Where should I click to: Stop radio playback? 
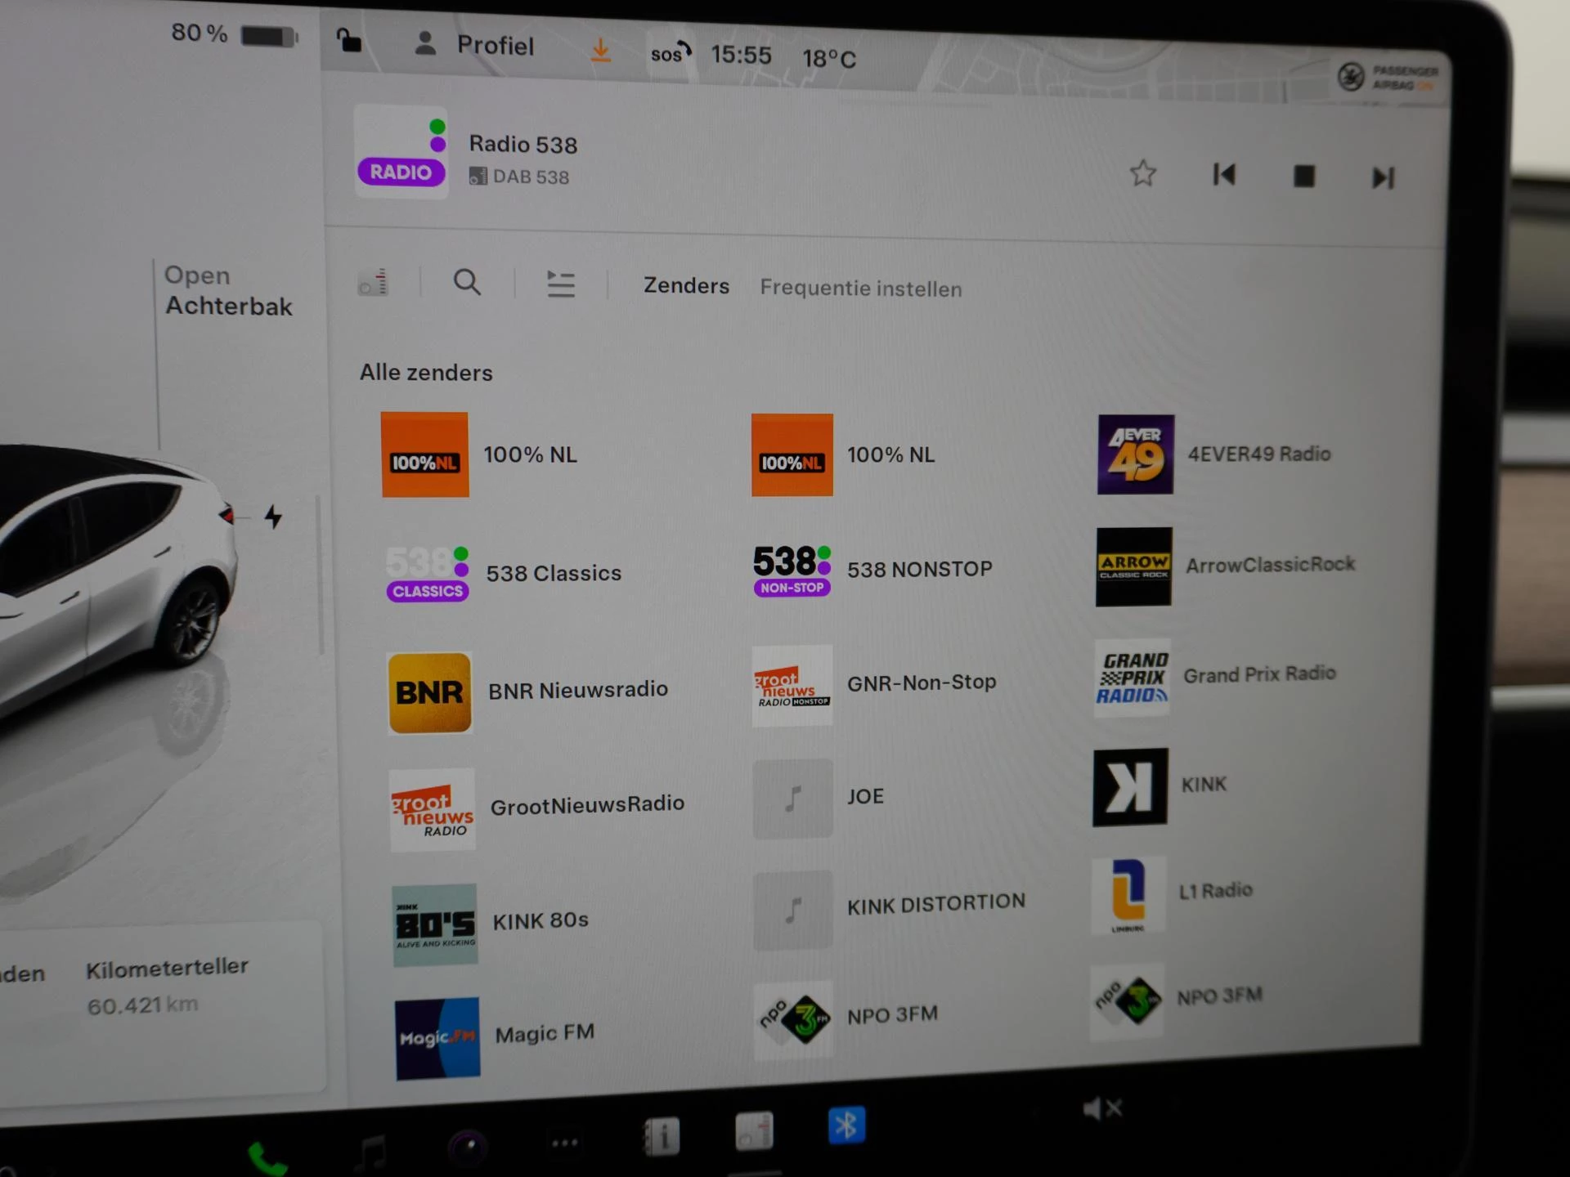click(x=1303, y=177)
